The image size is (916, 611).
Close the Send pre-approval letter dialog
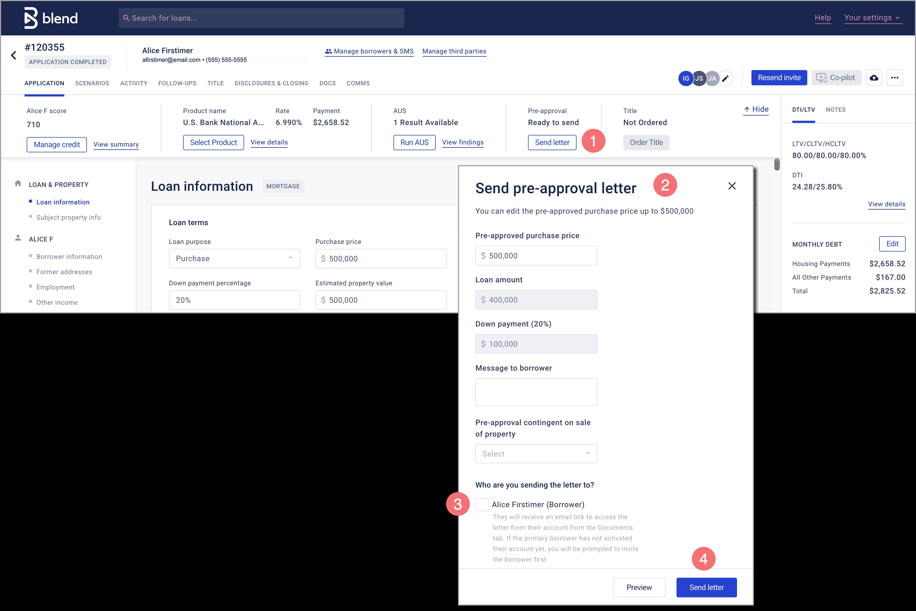pos(732,186)
